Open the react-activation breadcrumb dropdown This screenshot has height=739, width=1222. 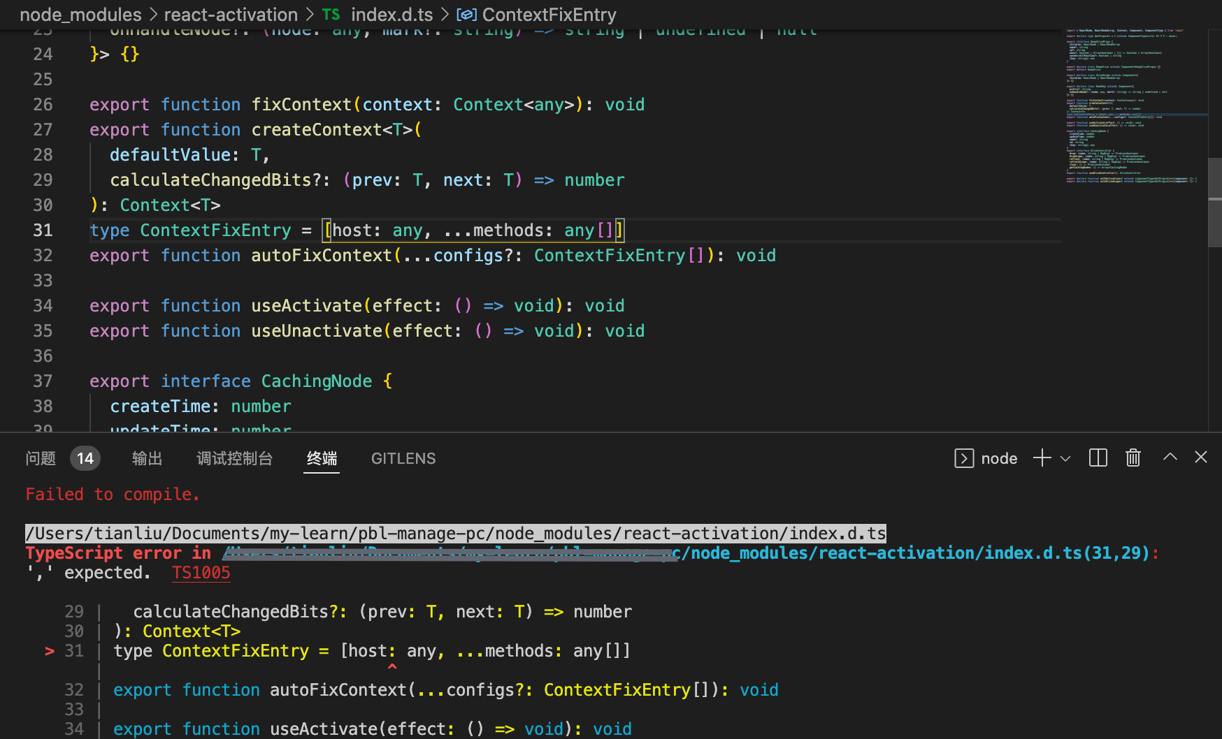pos(231,14)
